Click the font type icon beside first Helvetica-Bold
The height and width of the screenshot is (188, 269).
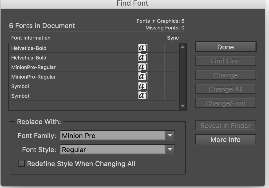point(142,48)
